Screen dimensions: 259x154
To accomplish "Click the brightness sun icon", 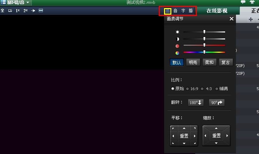I will pyautogui.click(x=177, y=32).
